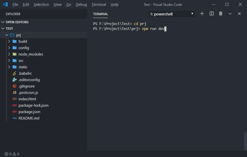Image resolution: width=247 pixels, height=157 pixels.
Task: Click the EXPLORER panel title
Action: coord(13,14)
